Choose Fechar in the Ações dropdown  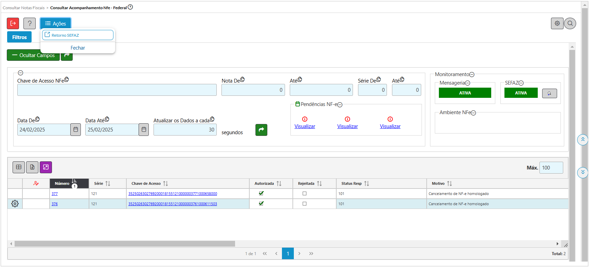[x=78, y=48]
